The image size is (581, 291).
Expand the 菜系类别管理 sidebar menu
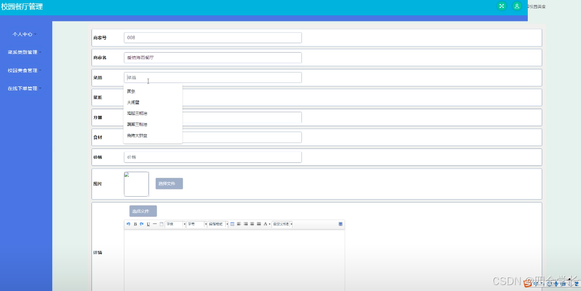tap(24, 52)
